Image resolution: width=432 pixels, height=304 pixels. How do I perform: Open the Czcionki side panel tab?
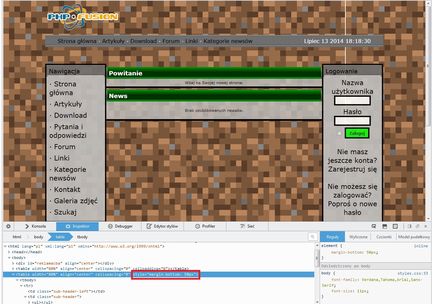384,237
